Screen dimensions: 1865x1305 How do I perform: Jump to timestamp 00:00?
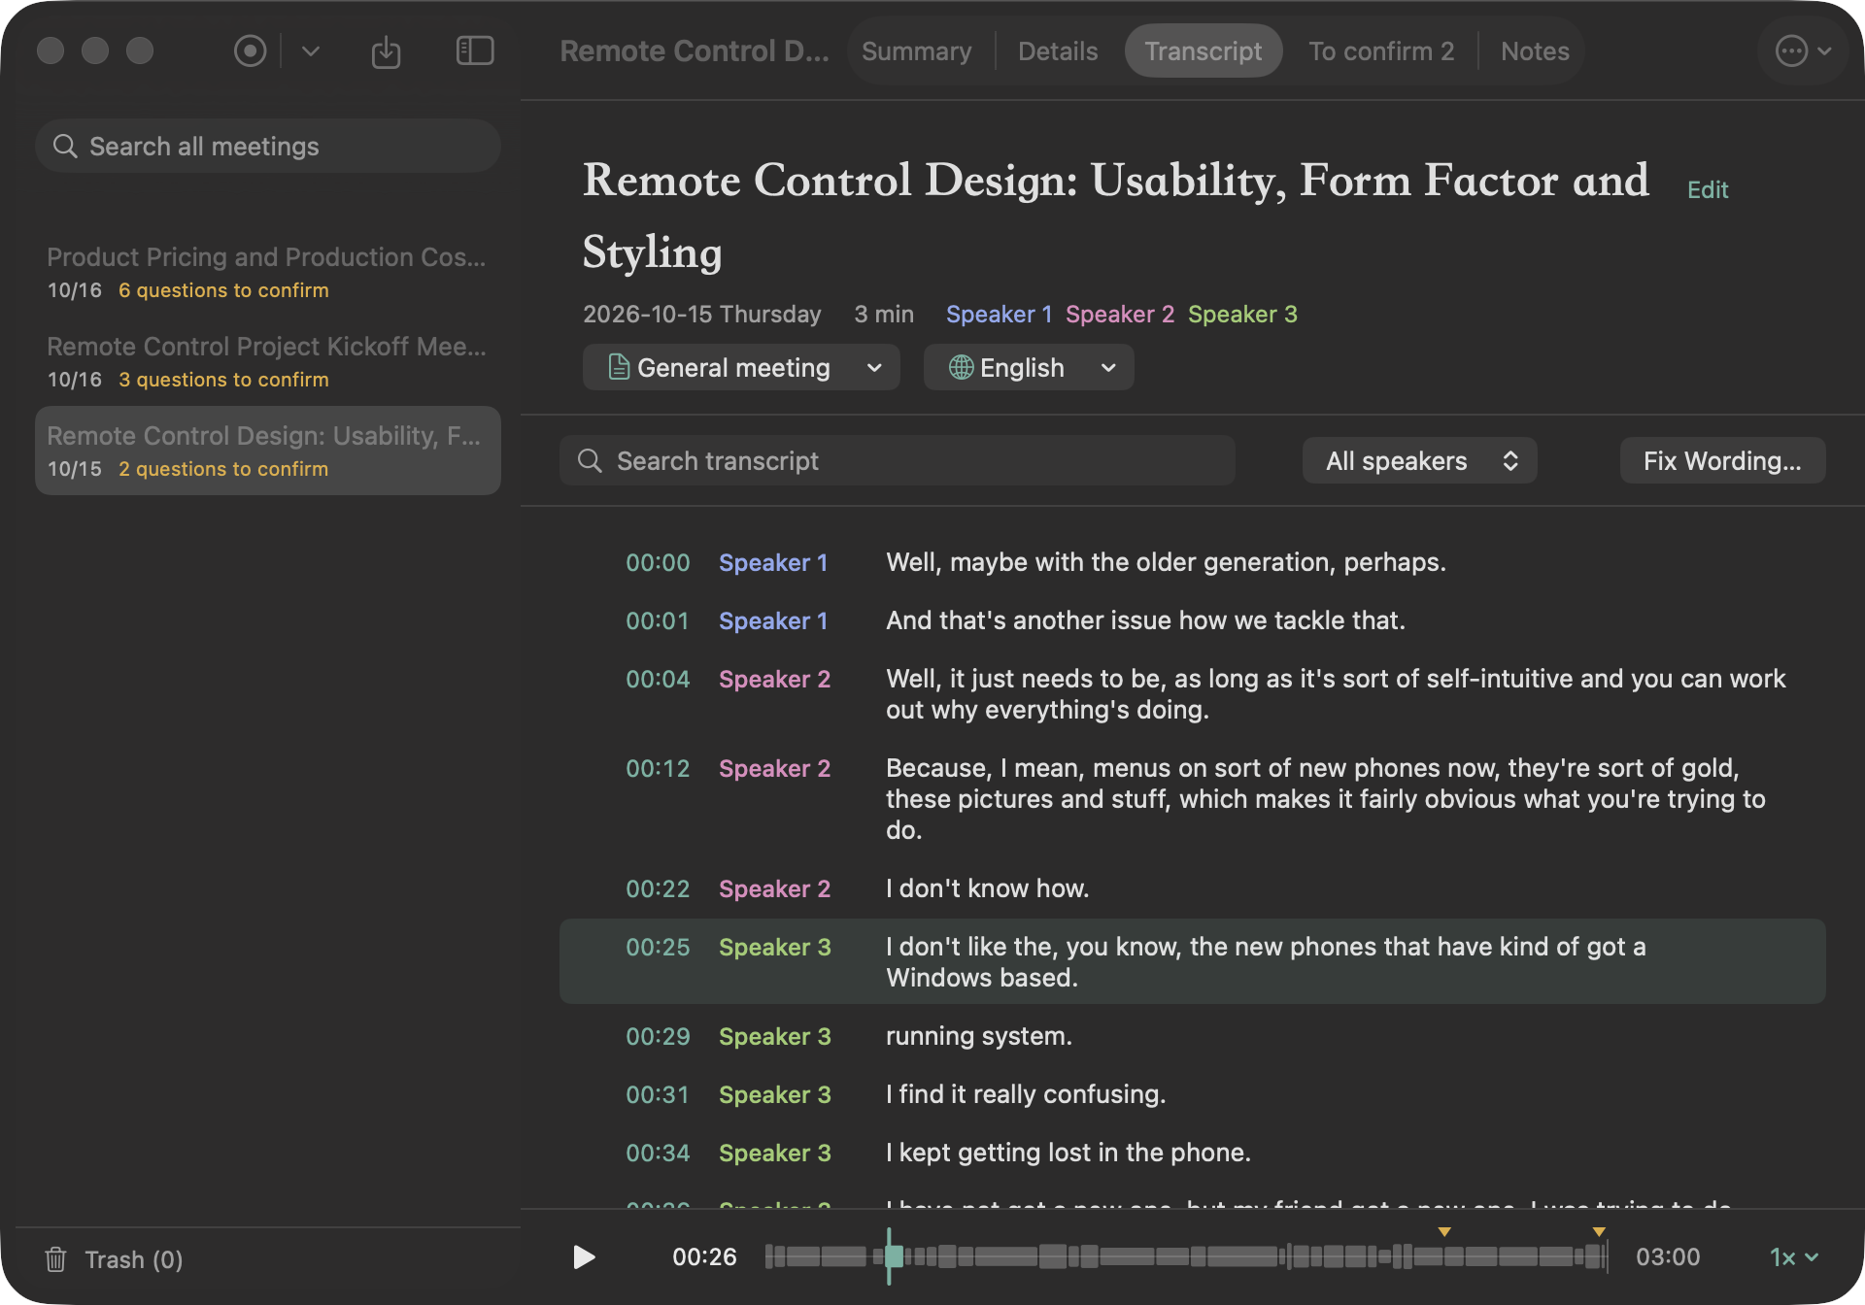(x=658, y=562)
